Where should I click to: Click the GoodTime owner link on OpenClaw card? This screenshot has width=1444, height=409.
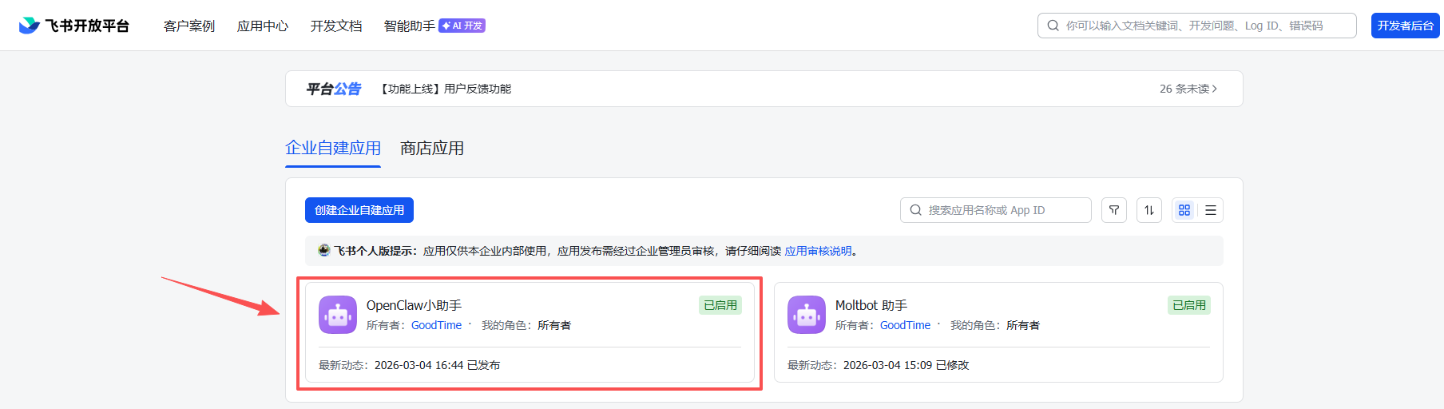(x=436, y=325)
